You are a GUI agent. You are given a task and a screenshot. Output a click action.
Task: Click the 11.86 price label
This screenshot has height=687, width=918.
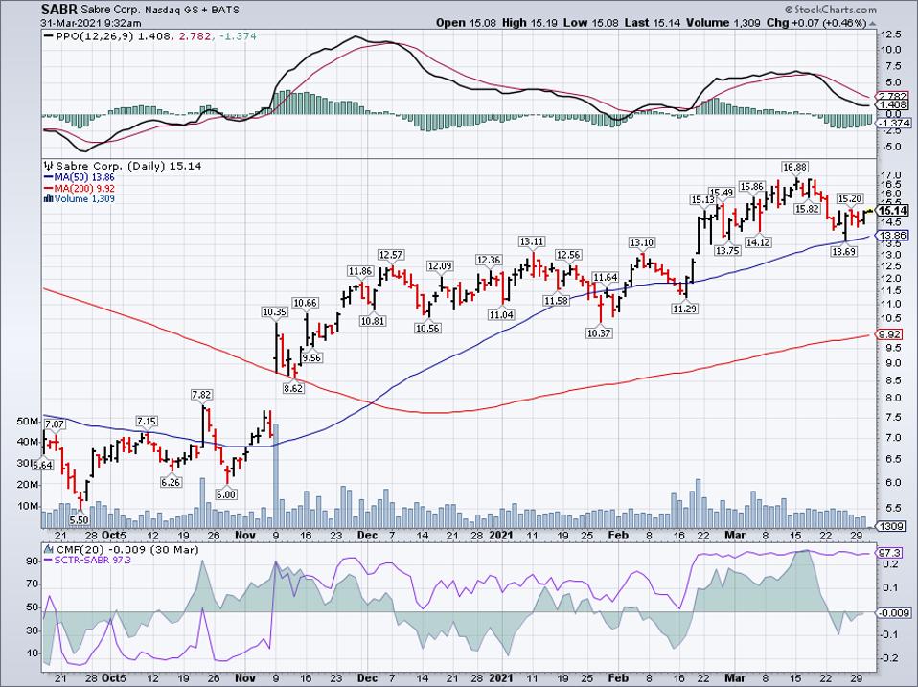pyautogui.click(x=359, y=271)
